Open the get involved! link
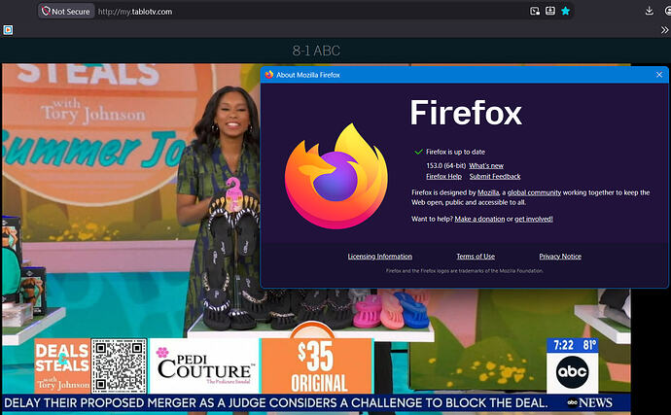The image size is (671, 415). coord(534,219)
